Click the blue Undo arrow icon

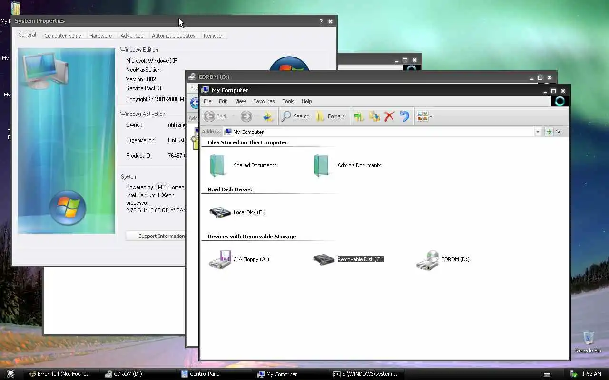404,116
